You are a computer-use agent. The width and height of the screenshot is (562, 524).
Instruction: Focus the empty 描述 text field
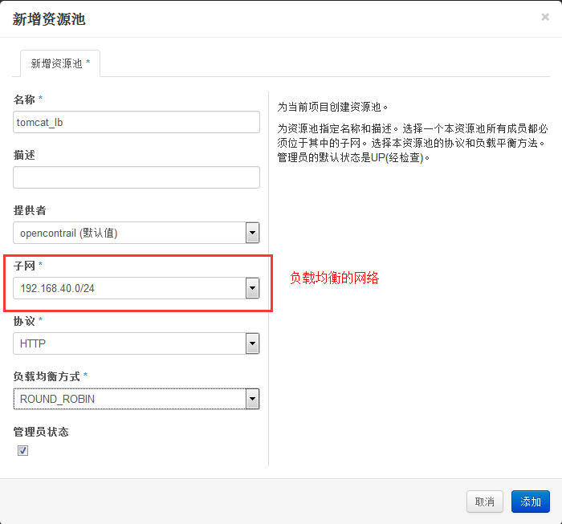136,177
